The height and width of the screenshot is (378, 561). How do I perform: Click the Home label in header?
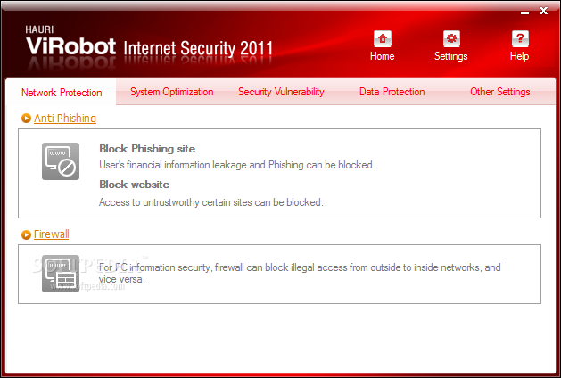(x=382, y=56)
